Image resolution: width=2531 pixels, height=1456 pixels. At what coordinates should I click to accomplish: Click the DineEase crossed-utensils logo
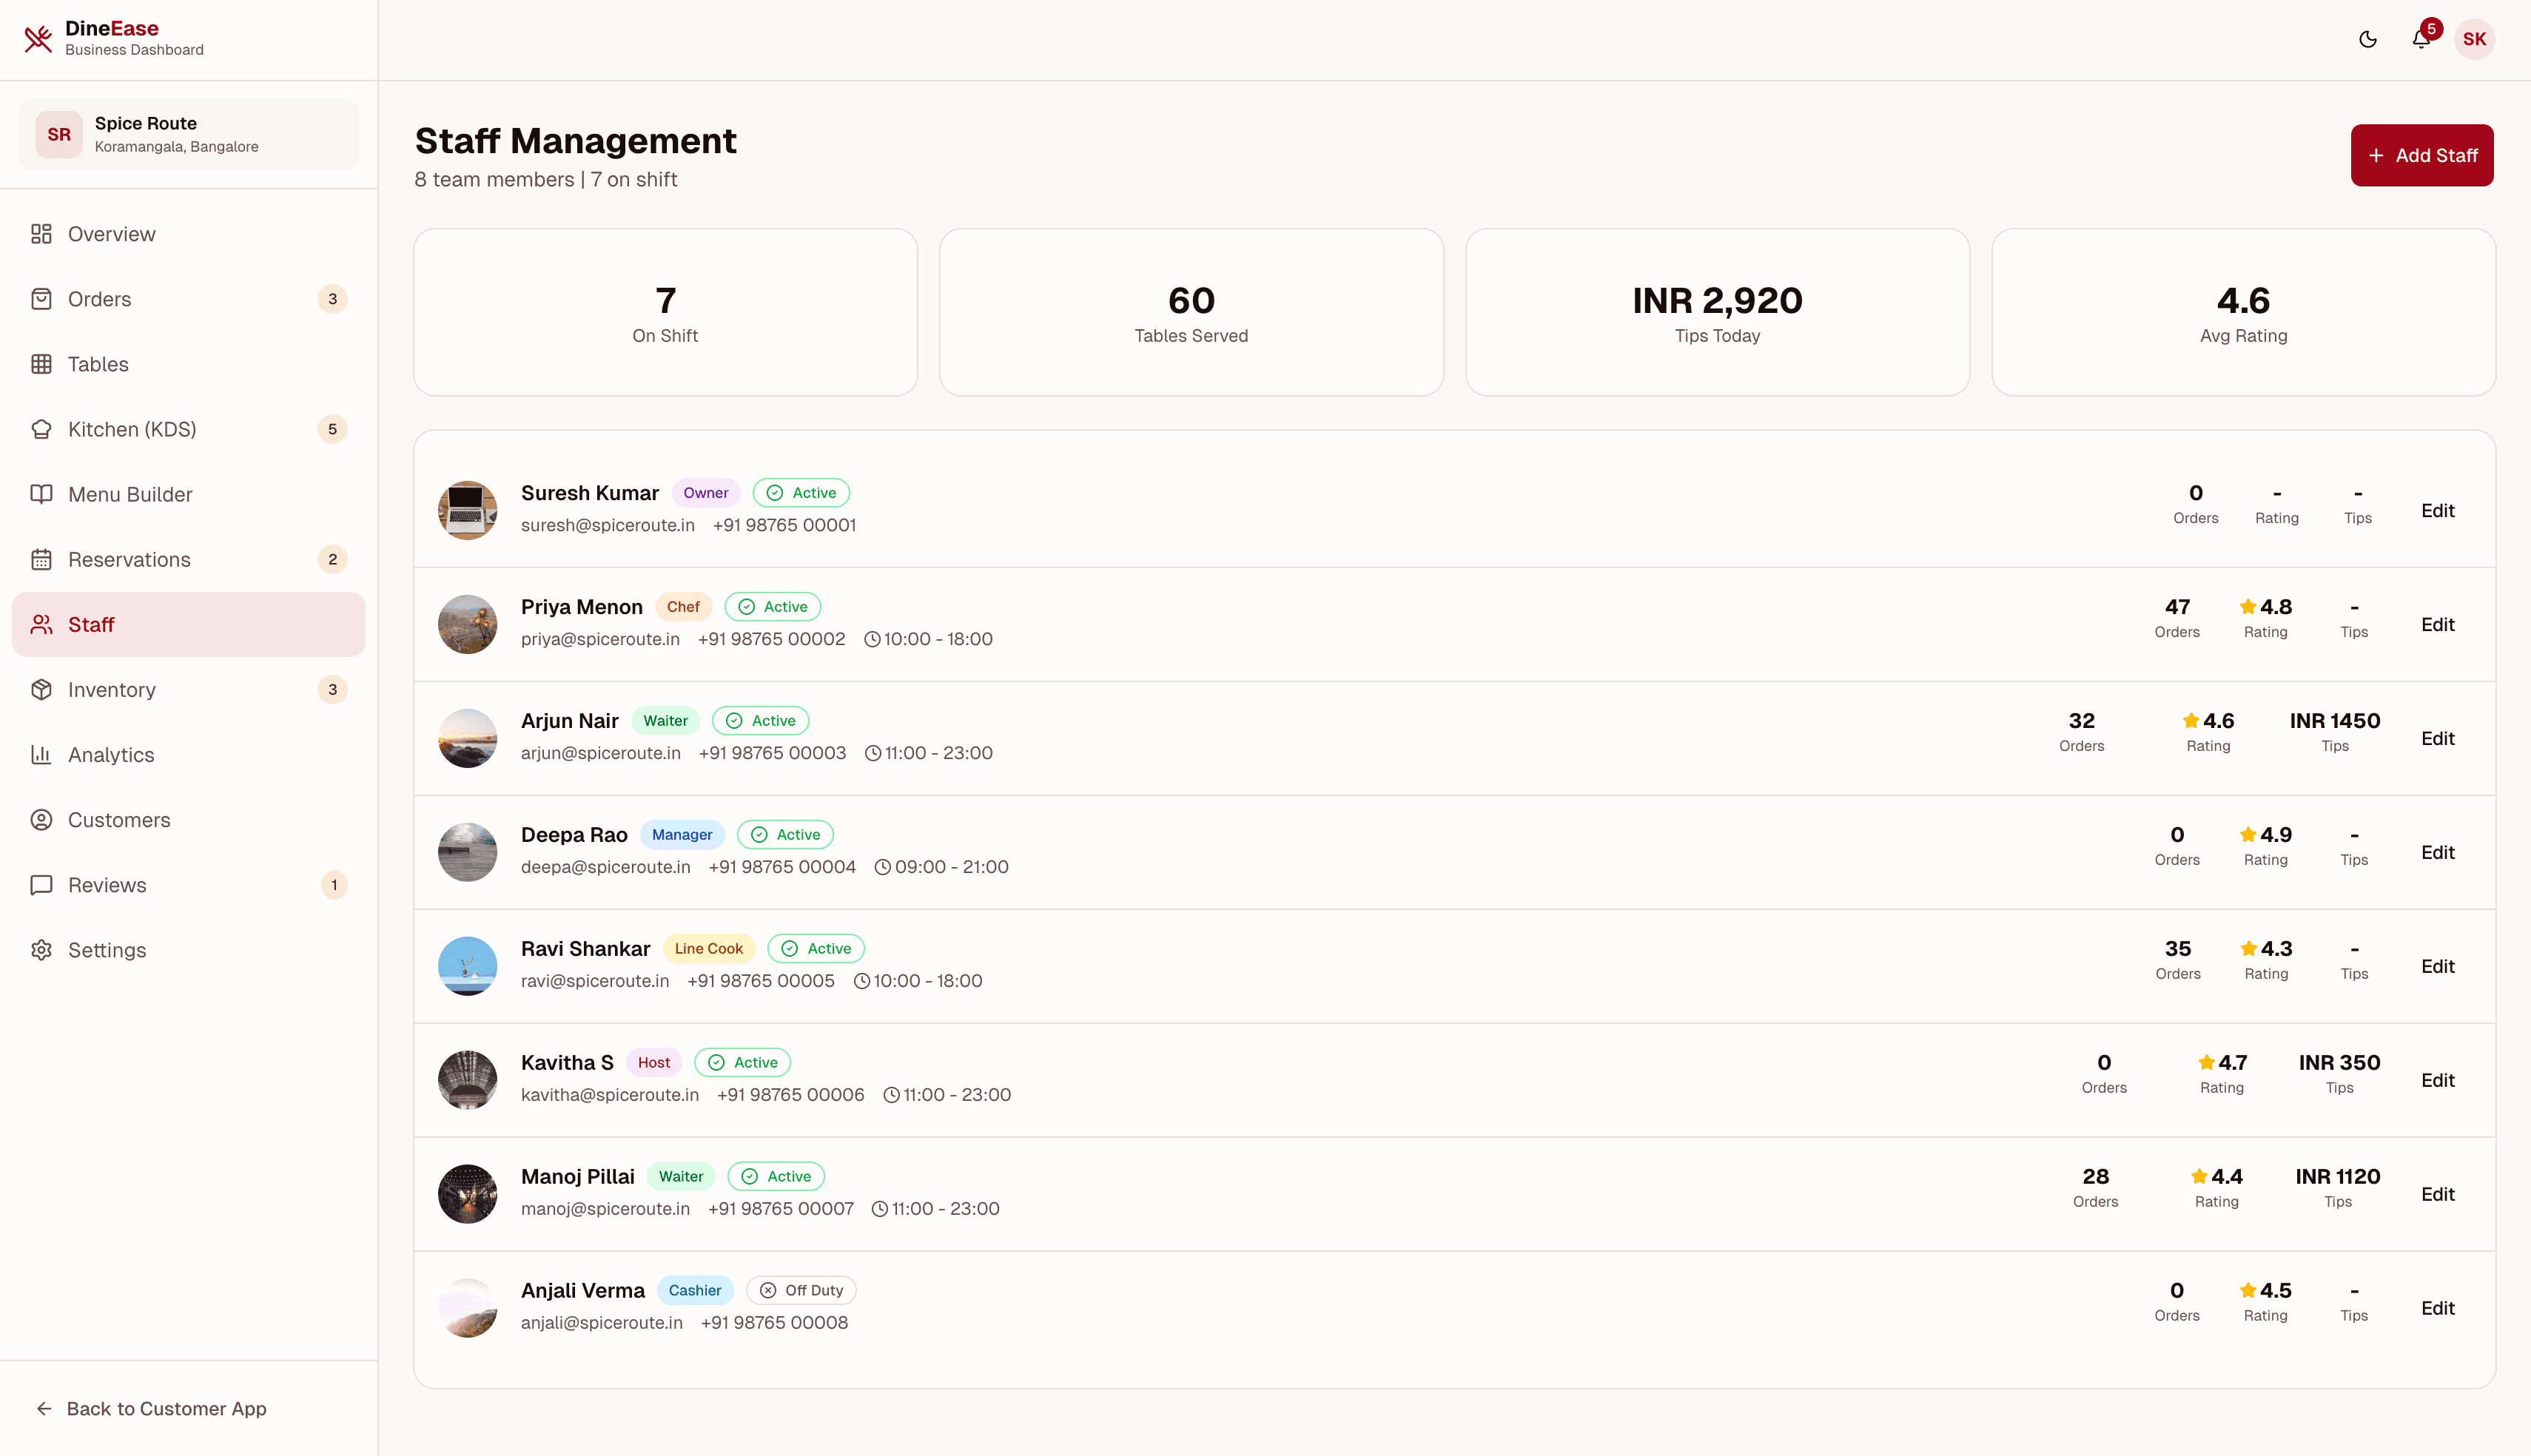coord(37,38)
